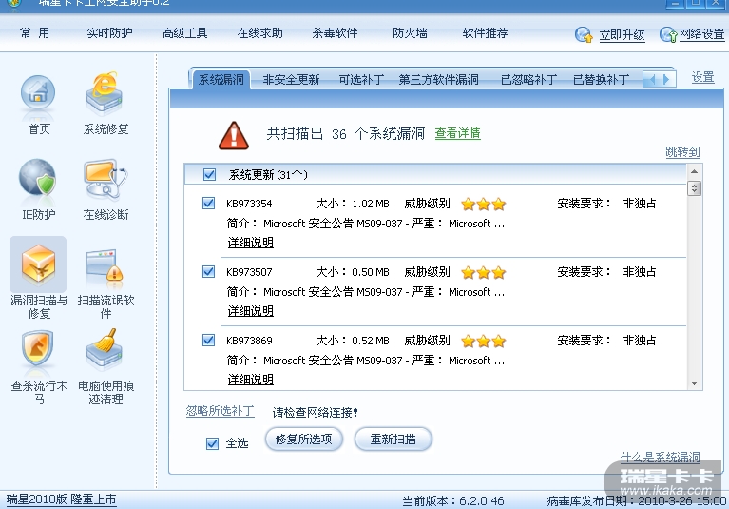The image size is (729, 509).
Task: Open 详细说明 for KB973869
Action: pyautogui.click(x=251, y=380)
